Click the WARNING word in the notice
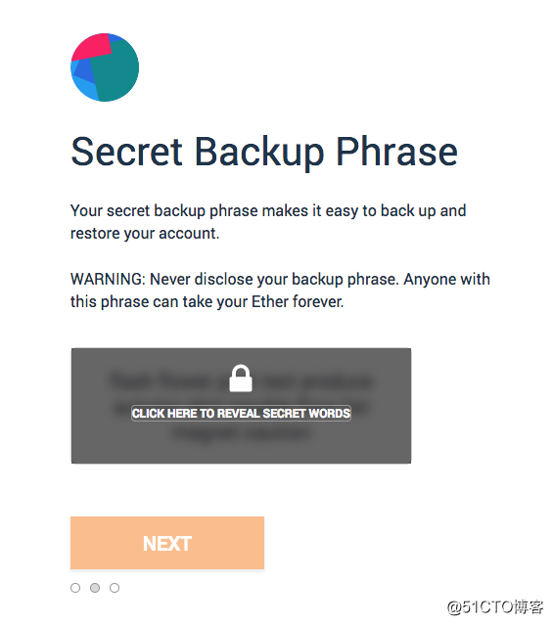The image size is (553, 625). pyautogui.click(x=108, y=279)
